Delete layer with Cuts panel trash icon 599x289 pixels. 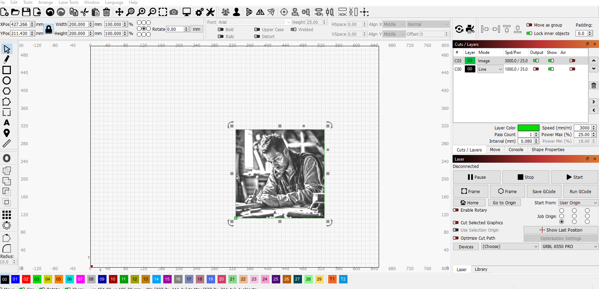click(594, 85)
